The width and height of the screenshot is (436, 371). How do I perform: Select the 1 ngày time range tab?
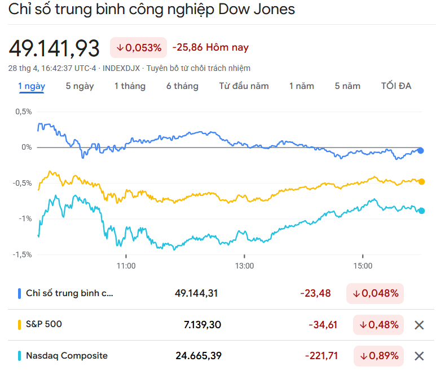32,86
